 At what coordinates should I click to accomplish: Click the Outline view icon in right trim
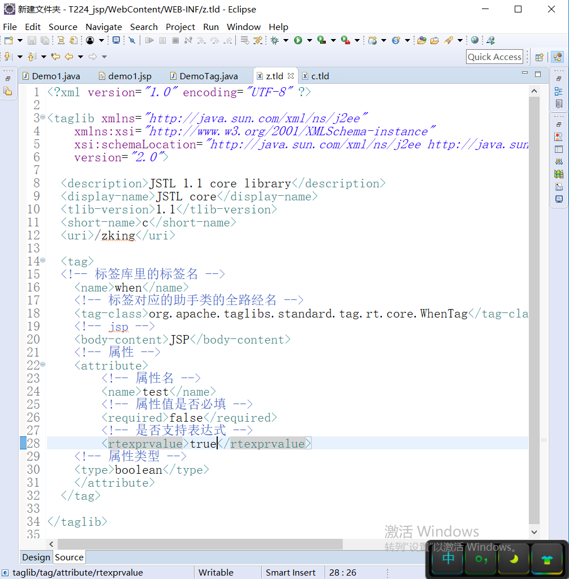[x=559, y=91]
